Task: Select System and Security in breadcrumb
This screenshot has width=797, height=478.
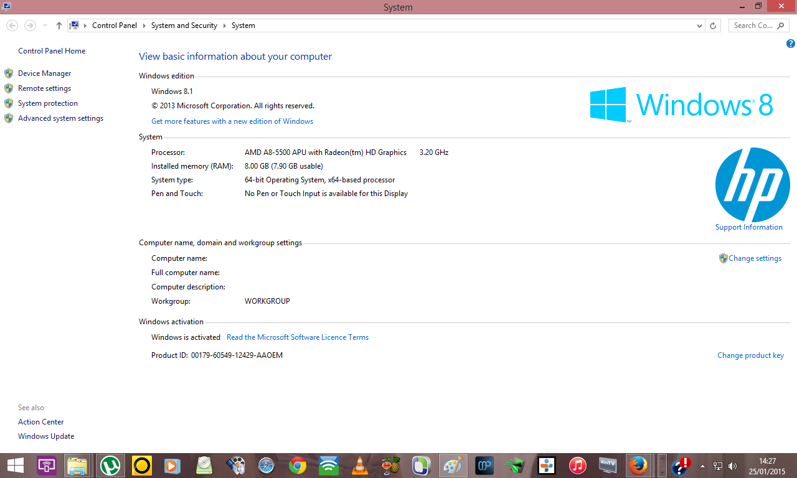Action: click(x=184, y=26)
